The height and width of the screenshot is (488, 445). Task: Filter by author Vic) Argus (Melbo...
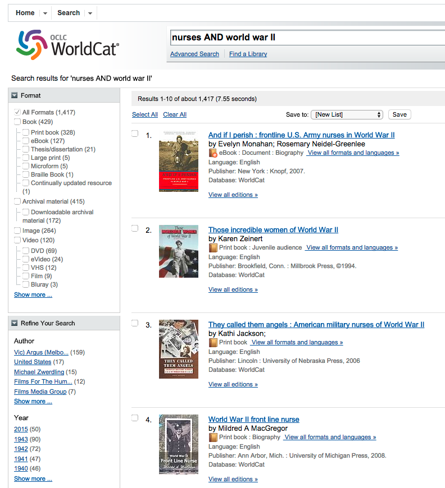click(x=41, y=352)
